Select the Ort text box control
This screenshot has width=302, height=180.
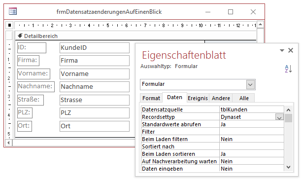pyautogui.click(x=95, y=126)
